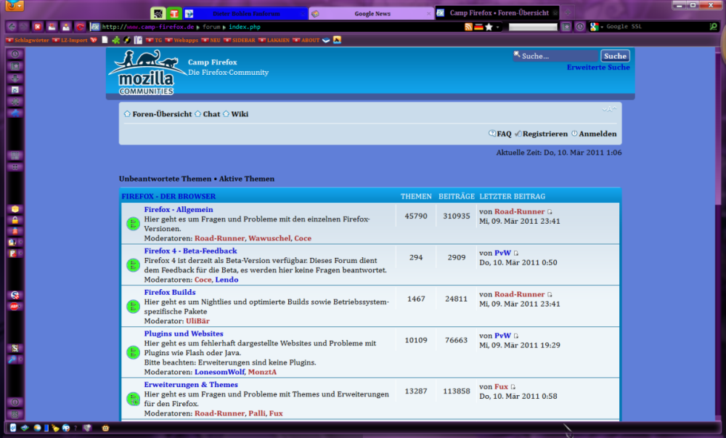726x438 pixels.
Task: Open the Firefox - Allgemein forum
Action: (179, 210)
